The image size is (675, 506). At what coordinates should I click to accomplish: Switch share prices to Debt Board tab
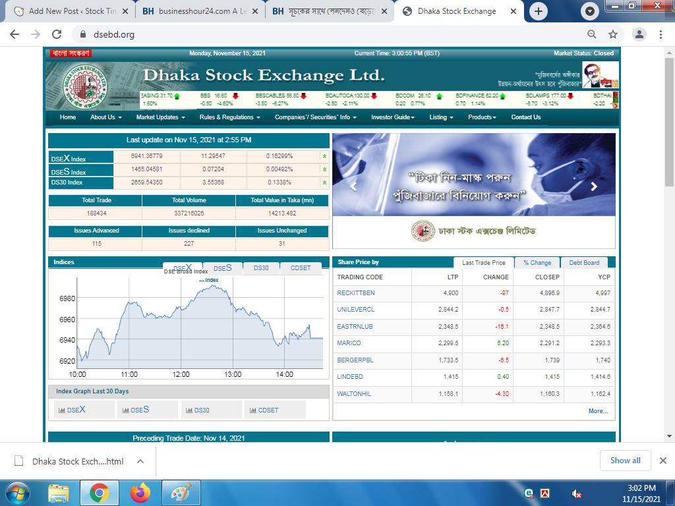[x=584, y=262]
